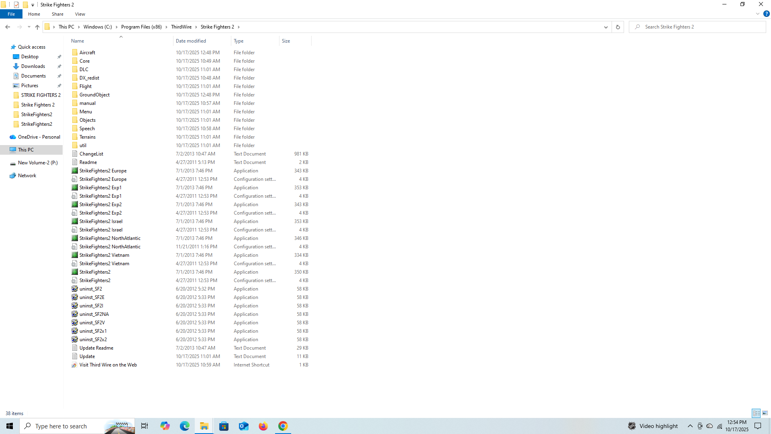Sort by the Date modified column header

(x=191, y=41)
